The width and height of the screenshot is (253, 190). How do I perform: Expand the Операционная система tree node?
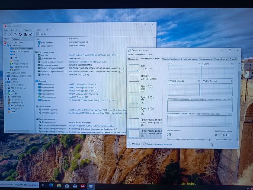pos(5,76)
